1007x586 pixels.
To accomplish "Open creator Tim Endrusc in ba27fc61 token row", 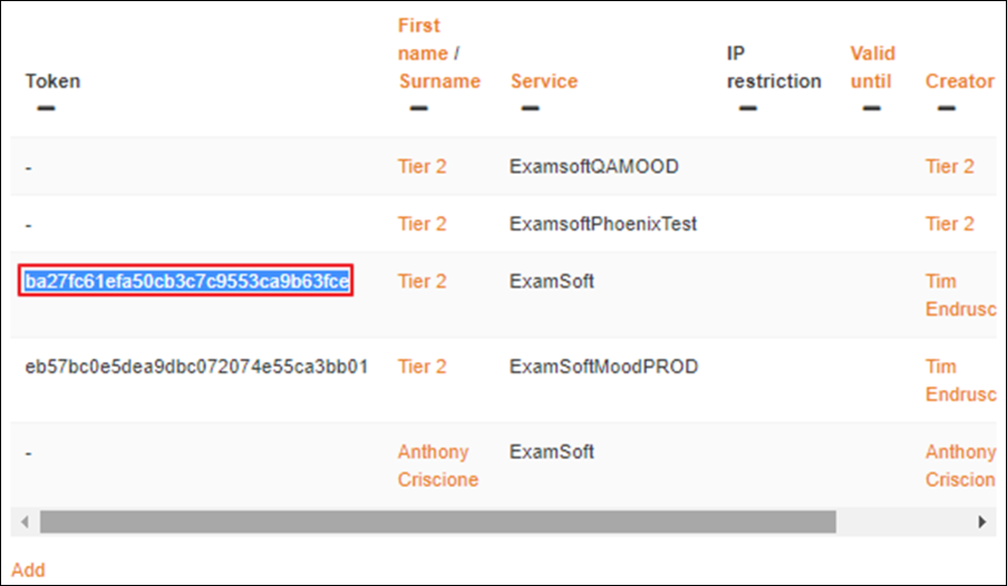I will click(961, 295).
